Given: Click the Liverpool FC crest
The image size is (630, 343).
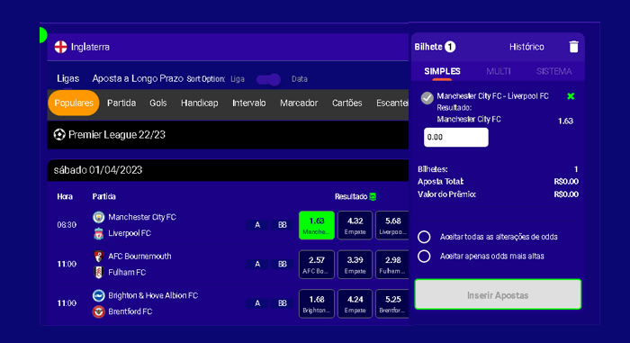Looking at the screenshot, I should click(x=98, y=233).
